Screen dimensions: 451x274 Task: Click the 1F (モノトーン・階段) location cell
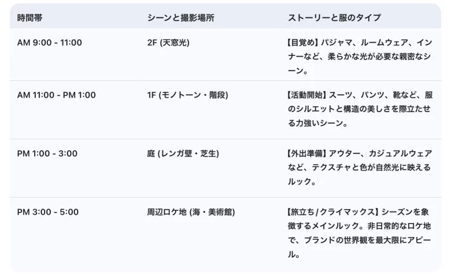(187, 95)
